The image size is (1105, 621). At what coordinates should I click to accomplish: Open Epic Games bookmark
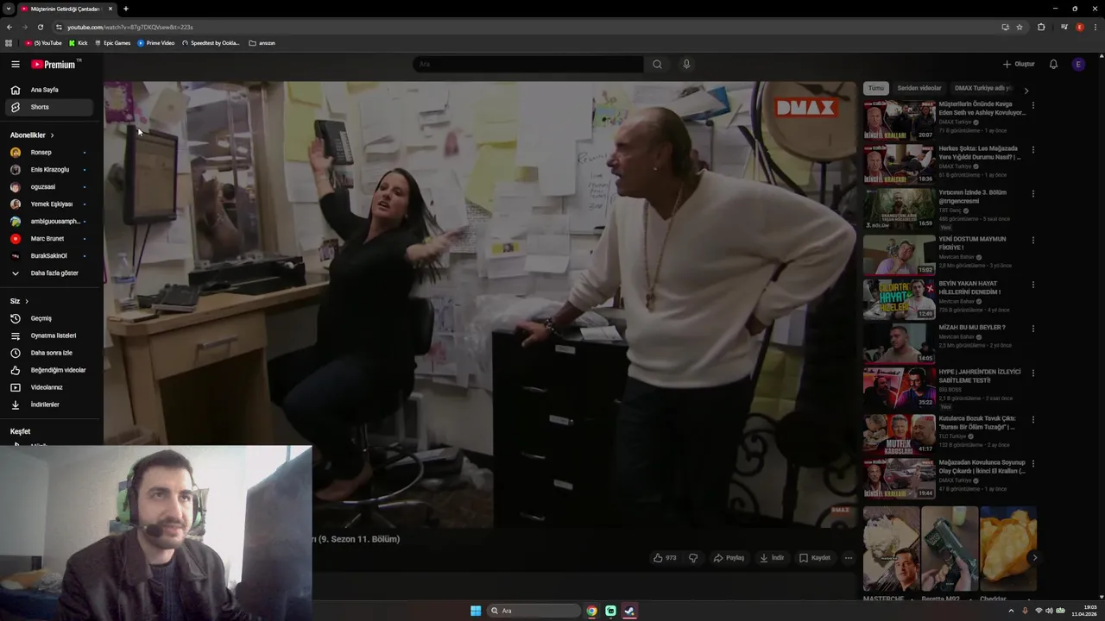tap(113, 43)
